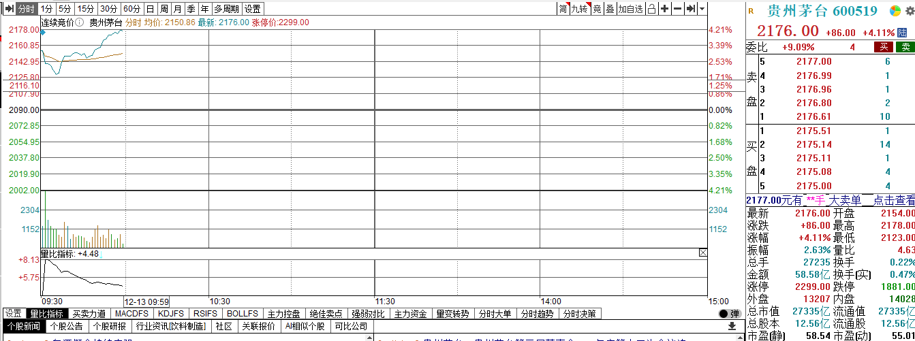This screenshot has width=915, height=341.
Task: Toggle the 简 simple view button
Action: click(563, 9)
